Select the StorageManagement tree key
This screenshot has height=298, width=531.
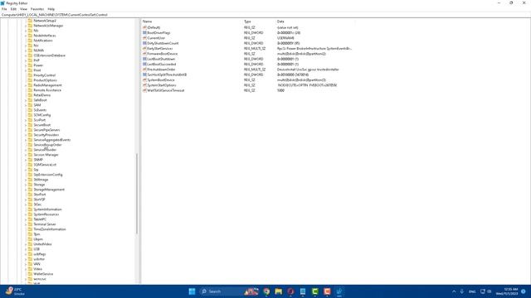pos(49,190)
